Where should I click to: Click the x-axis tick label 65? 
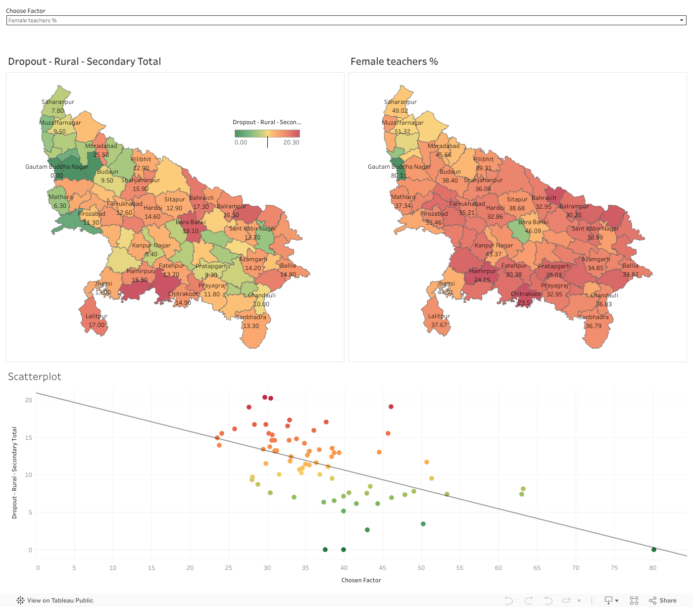tap(537, 568)
